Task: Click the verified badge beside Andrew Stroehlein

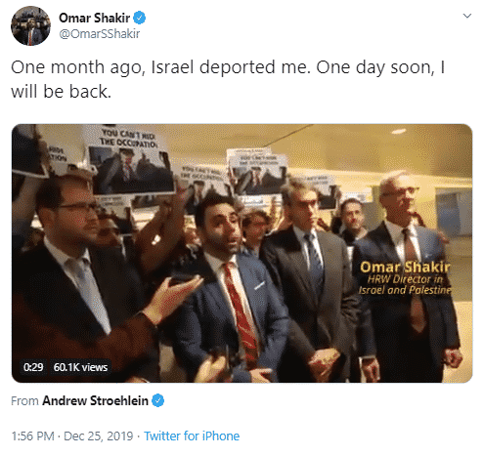Action: (158, 400)
